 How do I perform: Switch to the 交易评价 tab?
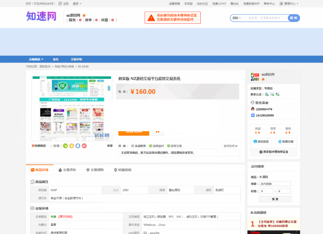(x=67, y=170)
